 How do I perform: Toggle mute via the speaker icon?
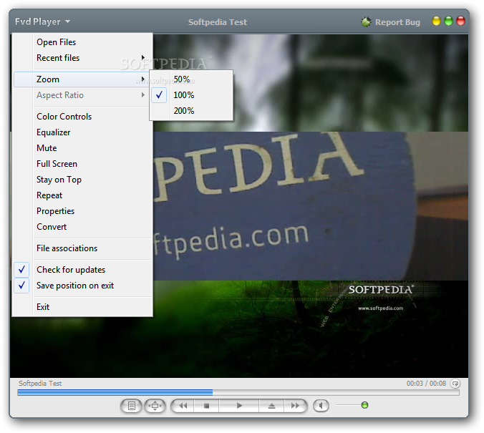[321, 406]
